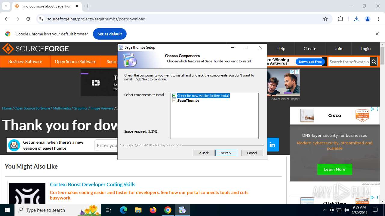Click the search magnifier button
Viewport: 385px width, 216px height.
coord(374,62)
